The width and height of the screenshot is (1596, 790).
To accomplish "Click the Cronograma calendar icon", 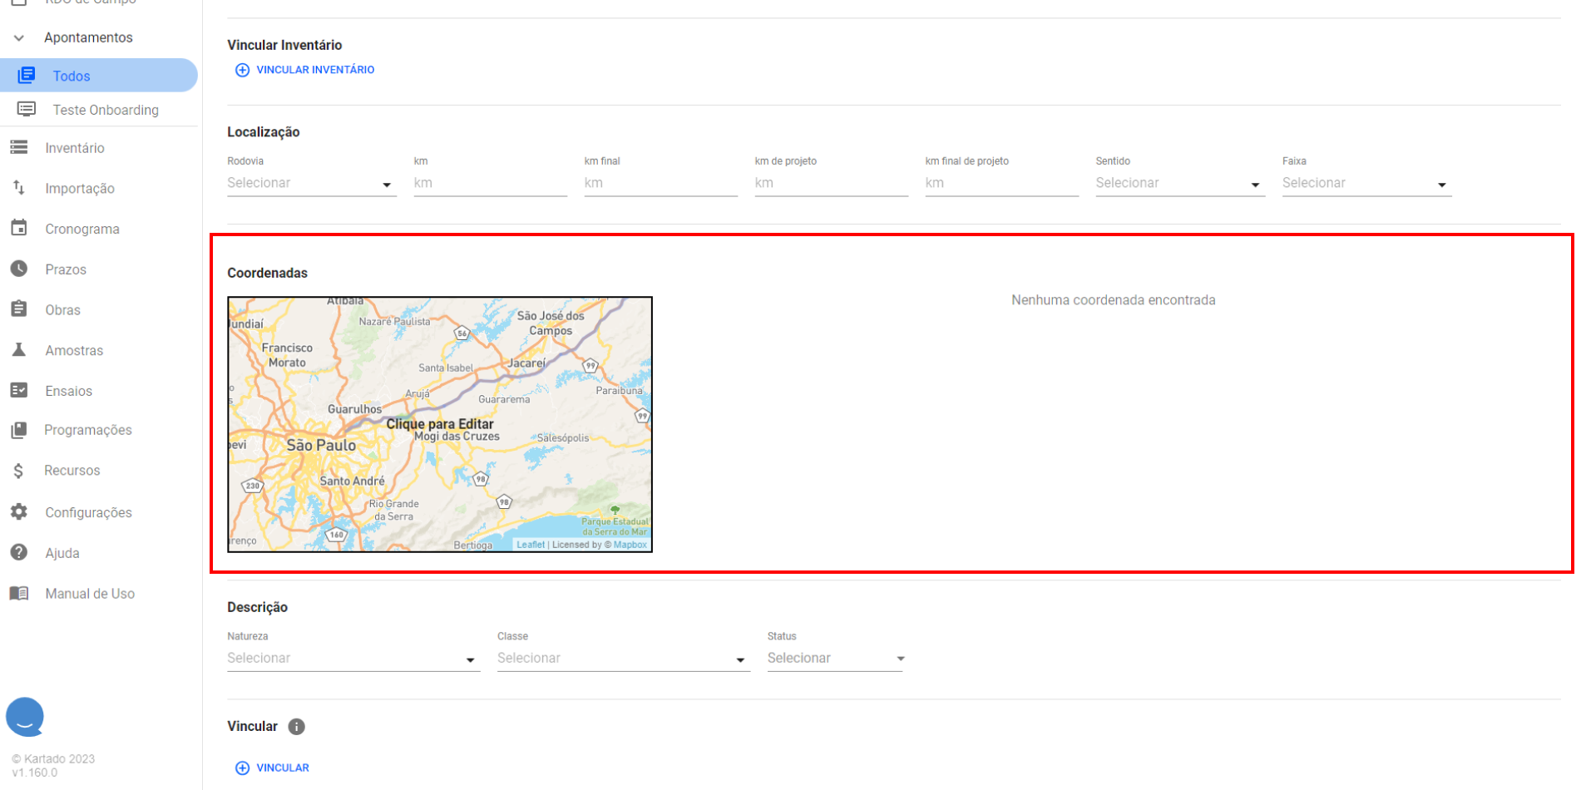I will coord(19,228).
